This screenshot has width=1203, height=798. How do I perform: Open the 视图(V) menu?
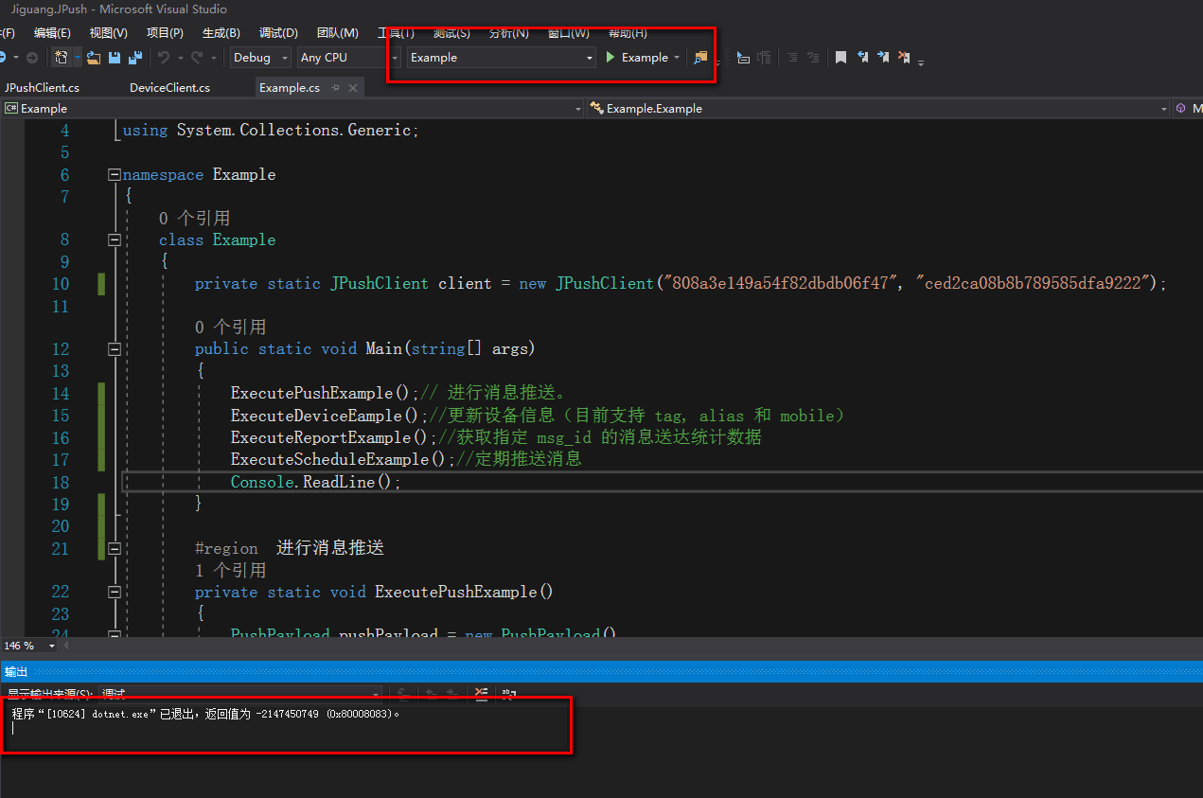[x=108, y=33]
